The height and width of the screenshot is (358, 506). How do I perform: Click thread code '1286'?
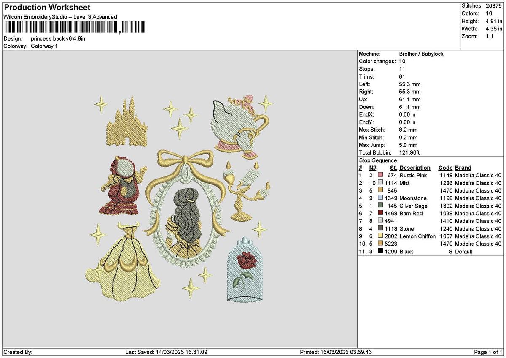point(446,183)
